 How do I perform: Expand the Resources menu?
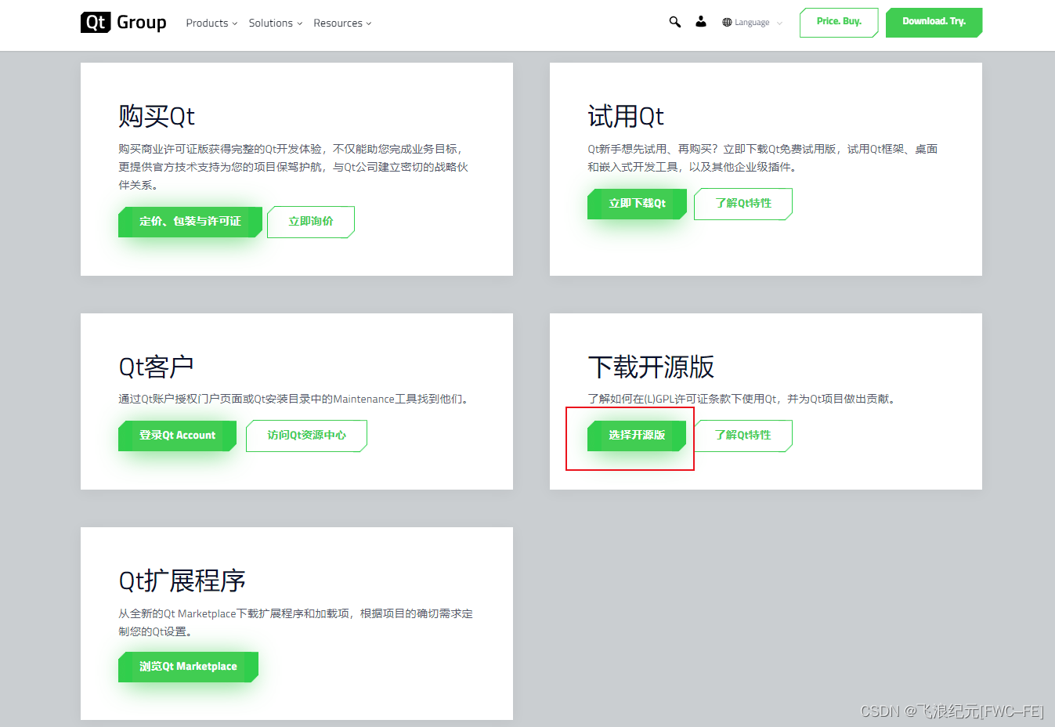(342, 23)
